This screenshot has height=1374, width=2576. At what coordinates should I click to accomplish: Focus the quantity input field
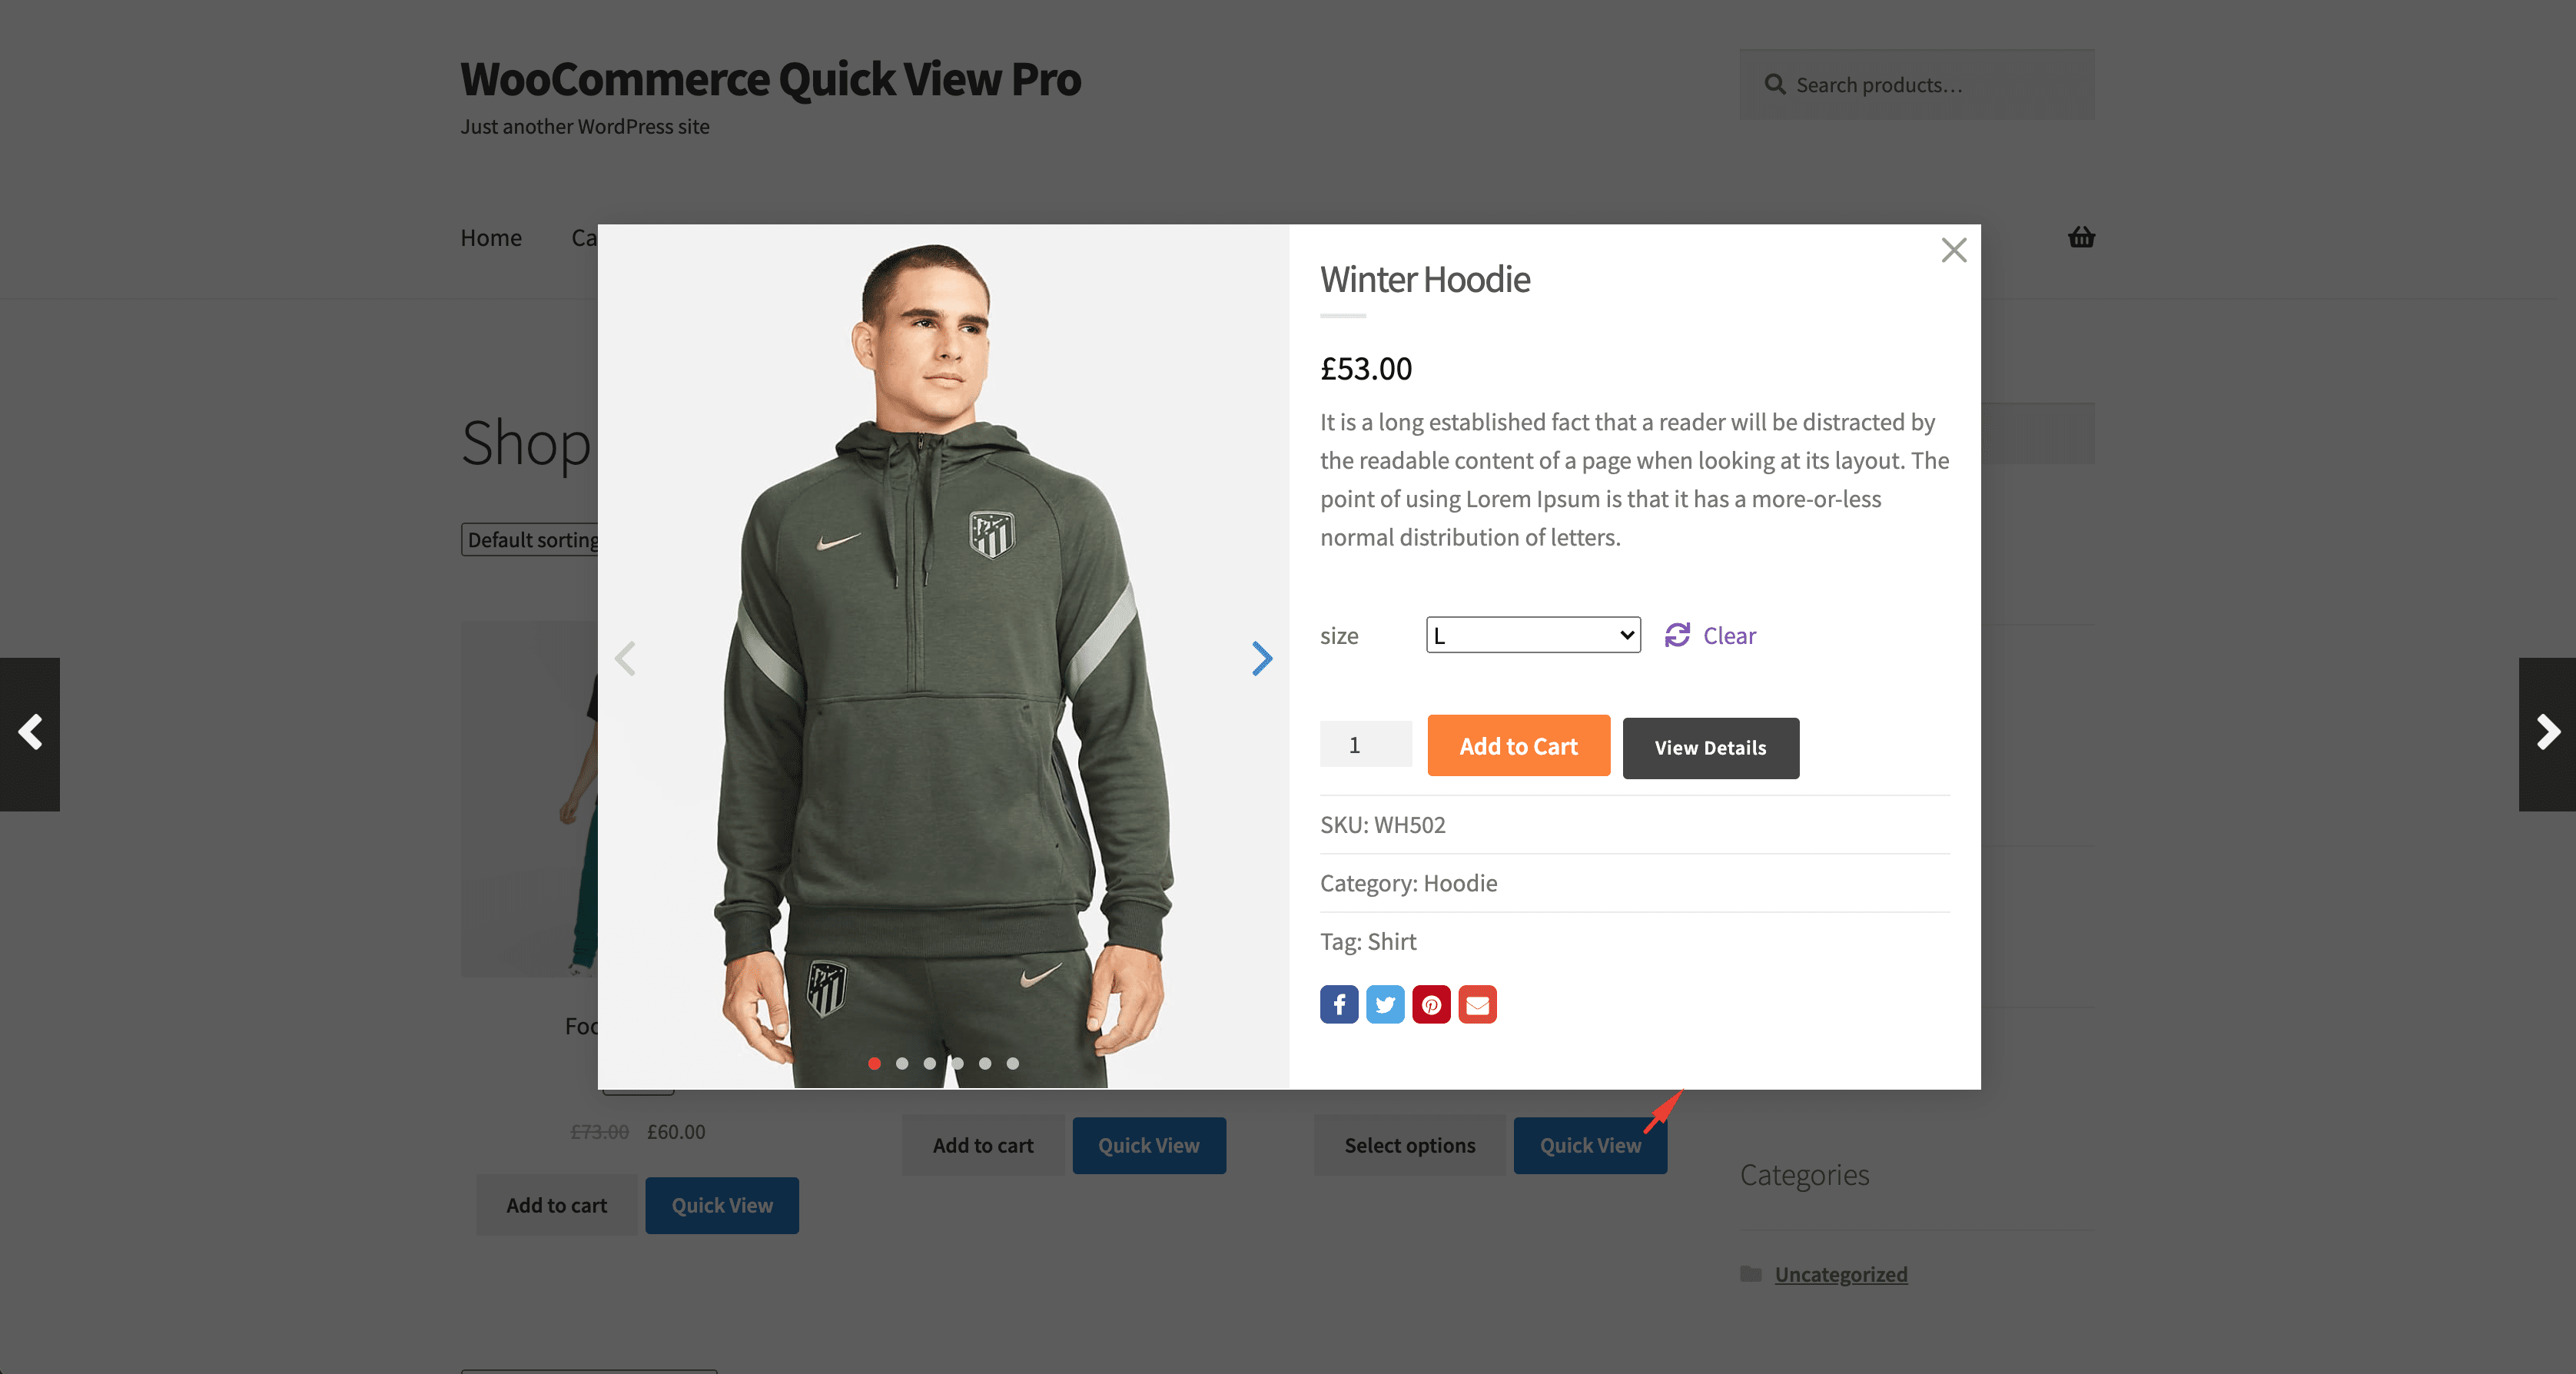tap(1365, 745)
